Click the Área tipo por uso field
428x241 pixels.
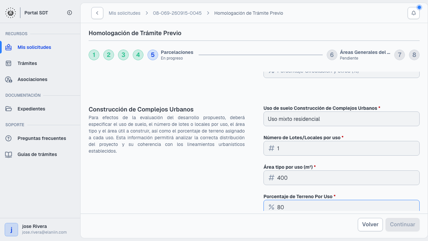(341, 178)
